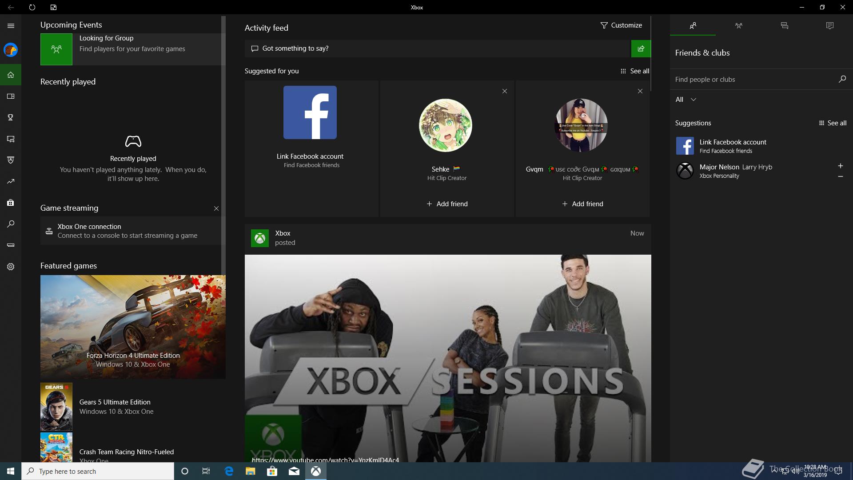Open Cortana from the taskbar
This screenshot has width=853, height=480.
pos(185,471)
